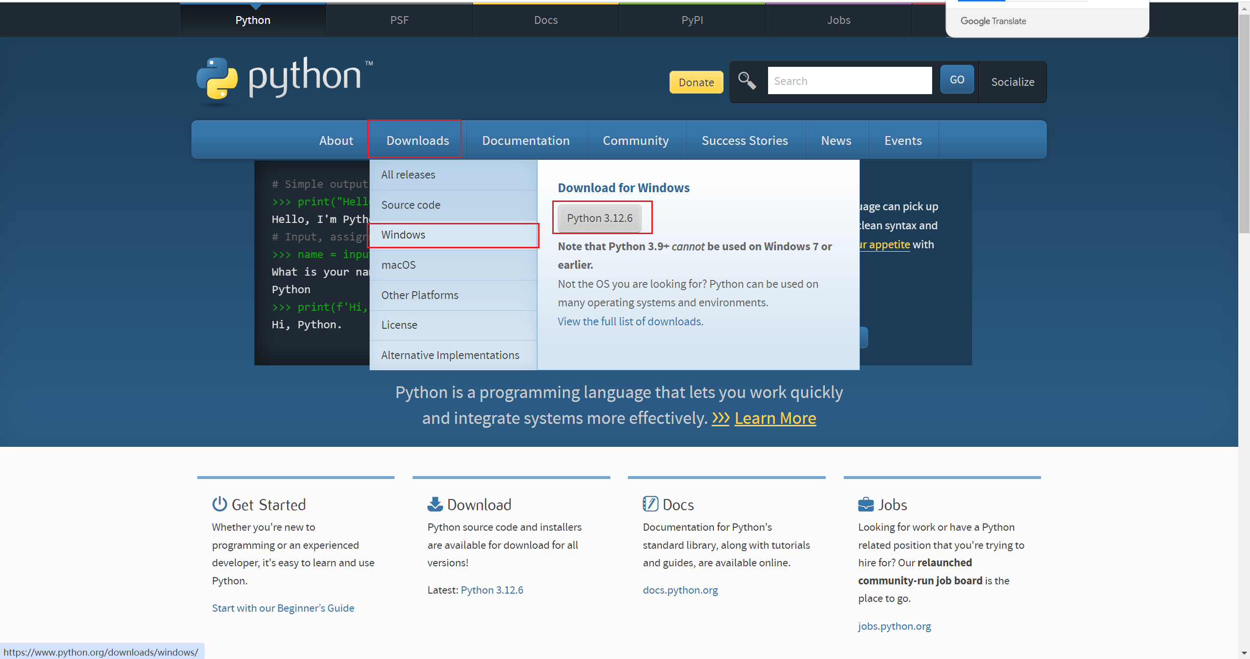Go to the PyPI top tab
The height and width of the screenshot is (659, 1250).
pyautogui.click(x=692, y=20)
